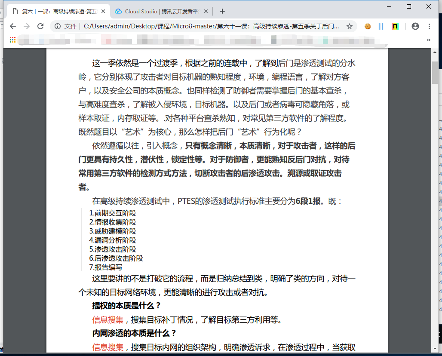
Task: View site information icon next to 文件
Action: pos(58,26)
